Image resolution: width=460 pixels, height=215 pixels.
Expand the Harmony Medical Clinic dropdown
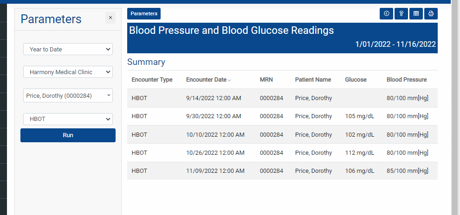pos(68,72)
